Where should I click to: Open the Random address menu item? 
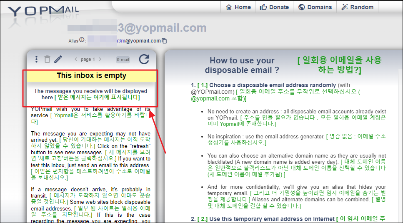click(357, 7)
